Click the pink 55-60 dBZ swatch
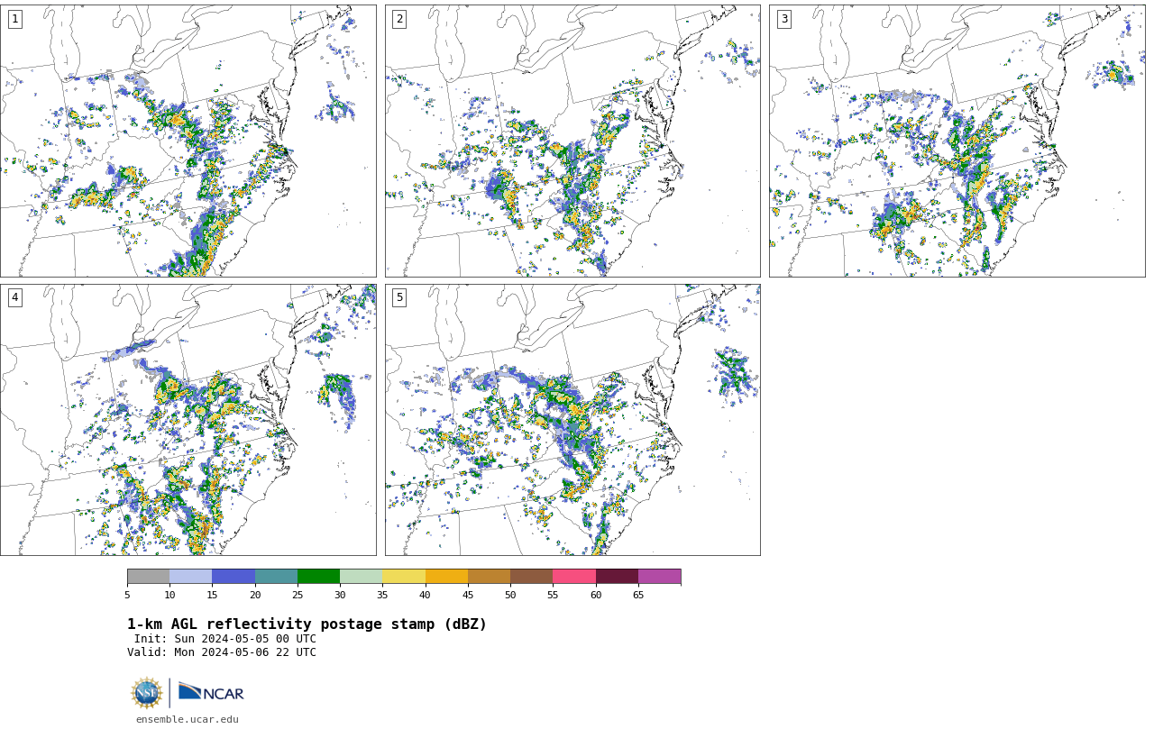 pyautogui.click(x=574, y=577)
